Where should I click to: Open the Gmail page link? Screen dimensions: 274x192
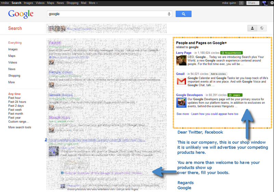[180, 74]
